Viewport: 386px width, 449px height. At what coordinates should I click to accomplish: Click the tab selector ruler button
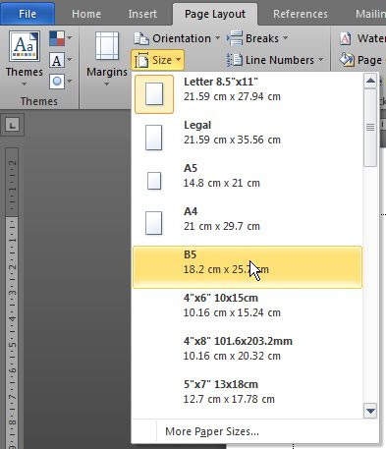(12, 125)
